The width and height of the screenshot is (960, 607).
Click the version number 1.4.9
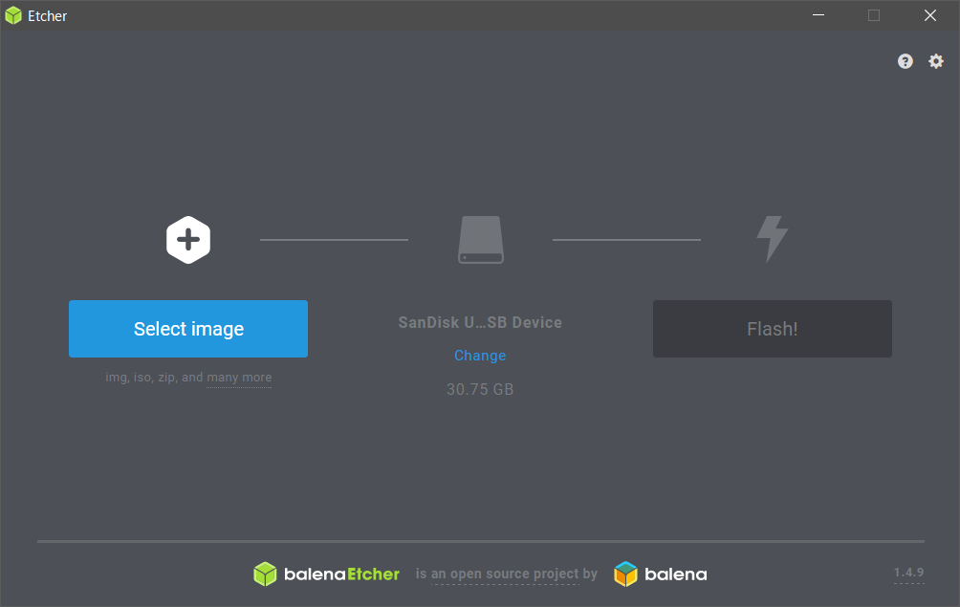(908, 573)
